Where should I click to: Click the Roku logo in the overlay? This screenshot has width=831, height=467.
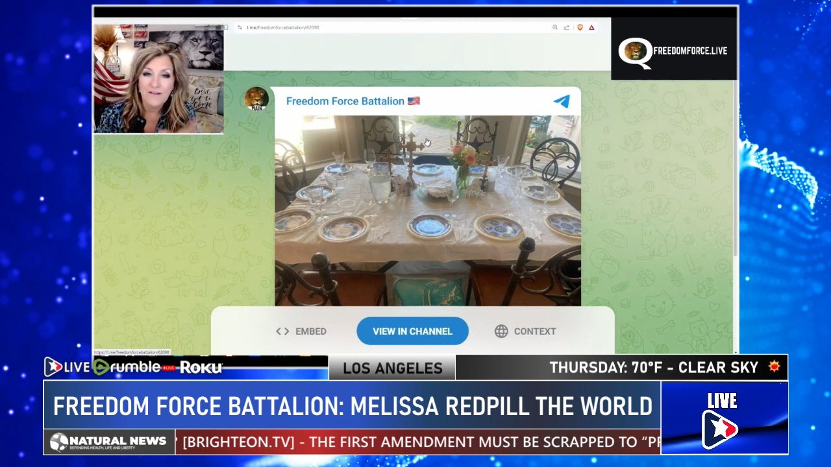[x=201, y=368]
